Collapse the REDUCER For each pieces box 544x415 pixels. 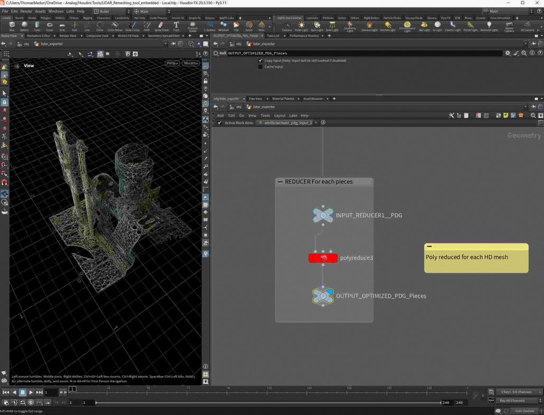pyautogui.click(x=280, y=182)
